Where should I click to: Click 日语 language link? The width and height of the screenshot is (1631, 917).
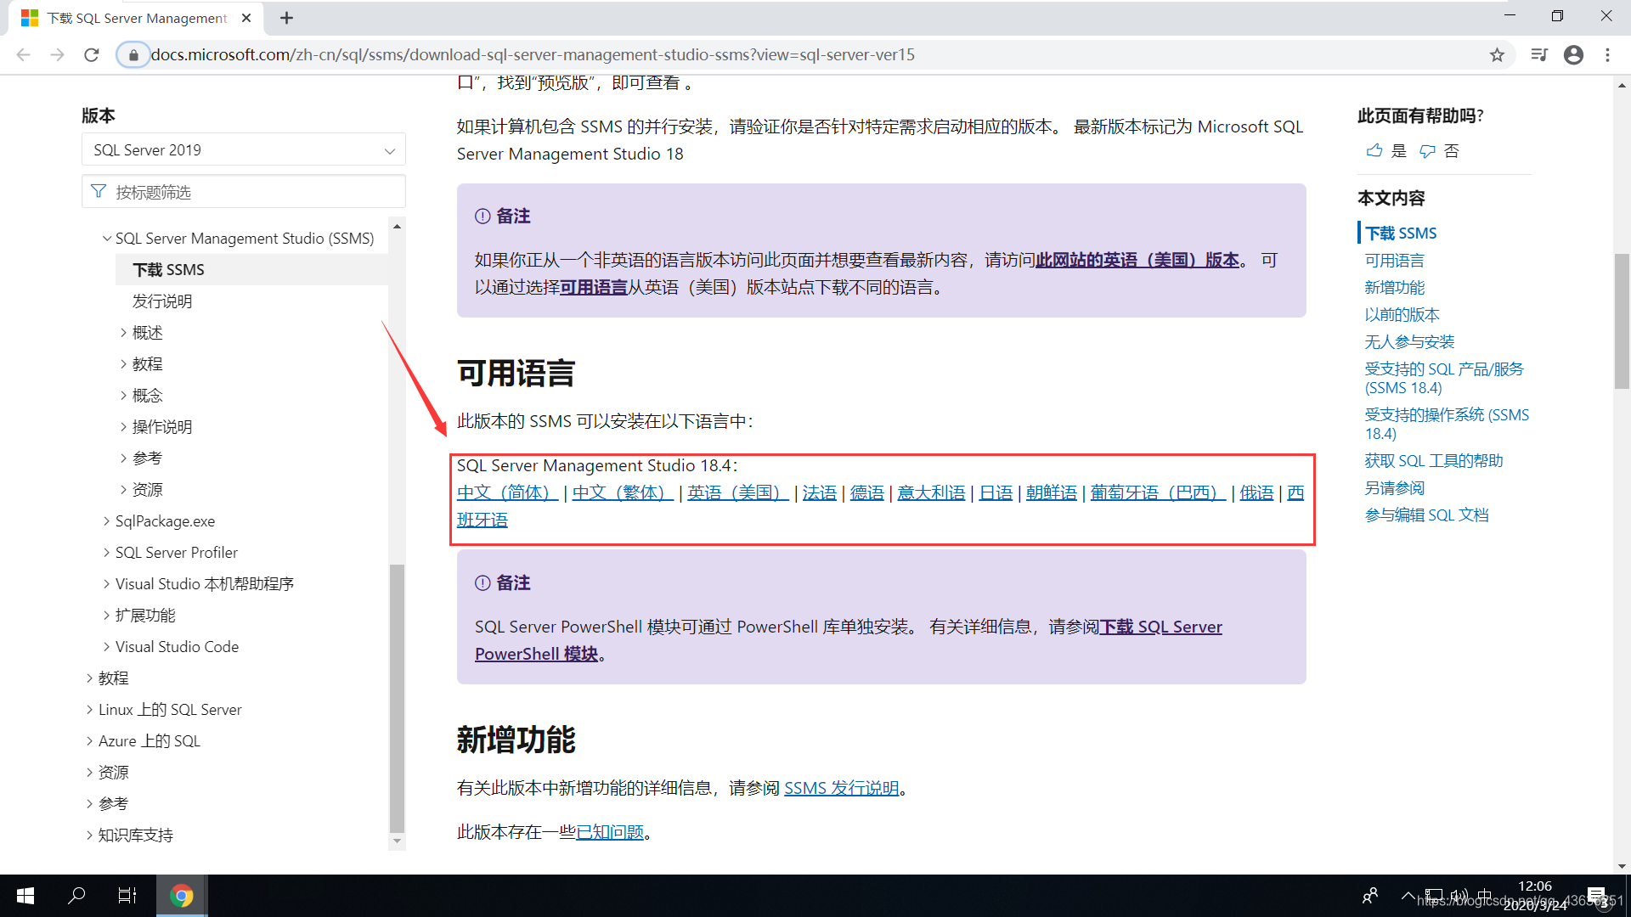pyautogui.click(x=996, y=493)
